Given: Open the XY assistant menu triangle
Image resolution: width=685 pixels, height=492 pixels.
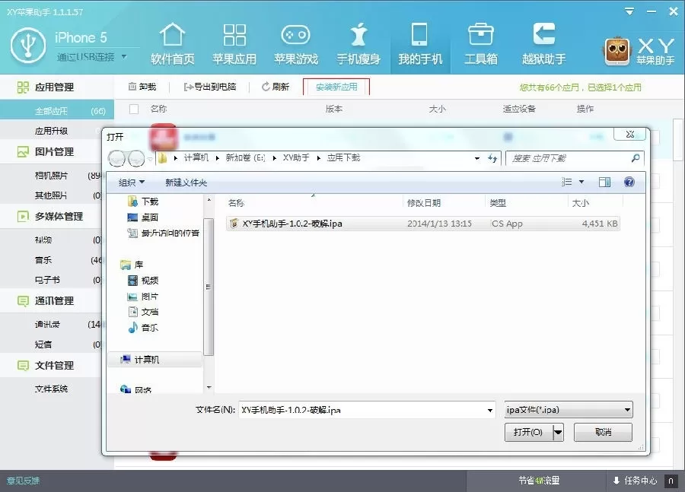Looking at the screenshot, I should click(x=629, y=11).
